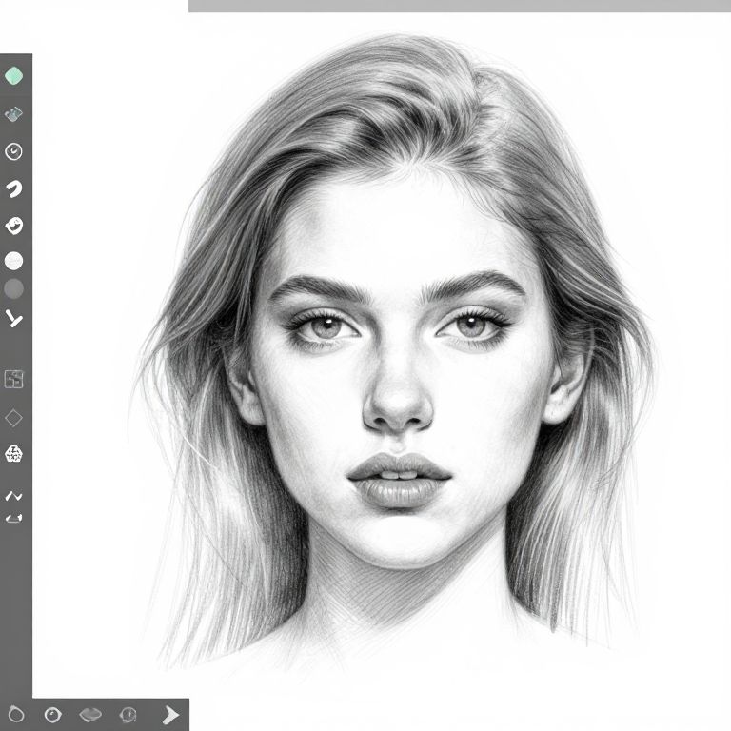Select the outlined diamond icon in the sidebar
731x731 pixels.
13,418
